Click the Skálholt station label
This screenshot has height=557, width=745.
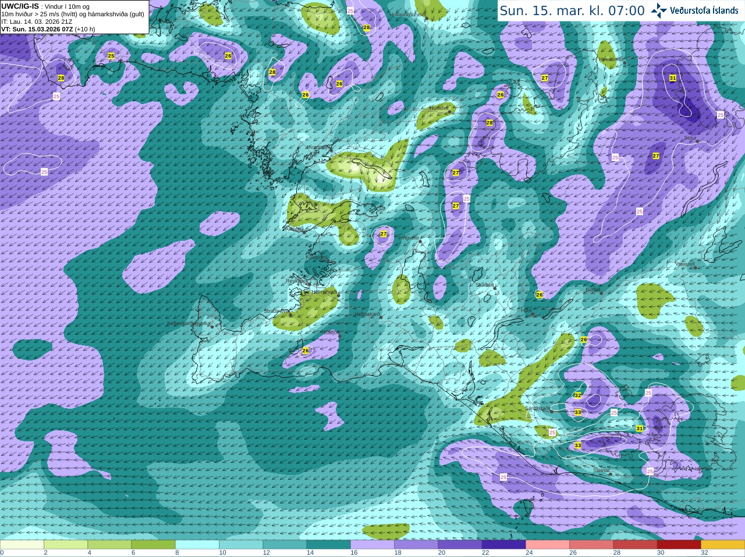click(x=485, y=285)
